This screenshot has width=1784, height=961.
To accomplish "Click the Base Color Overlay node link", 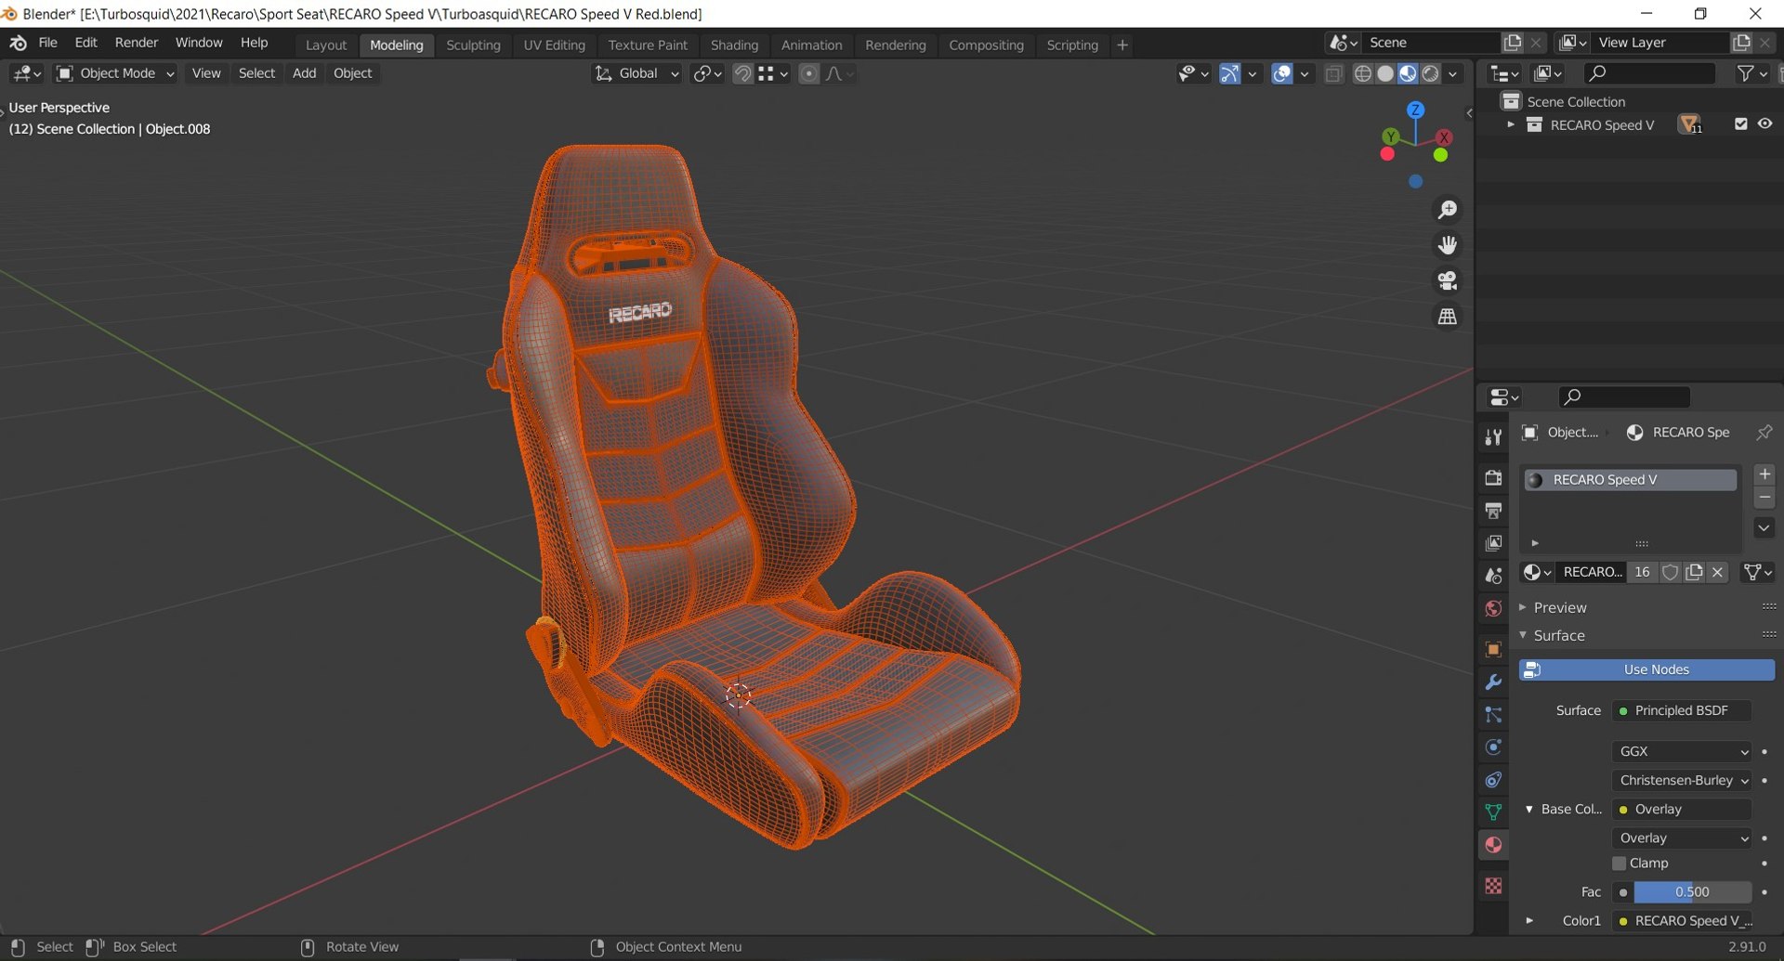I will click(1683, 809).
